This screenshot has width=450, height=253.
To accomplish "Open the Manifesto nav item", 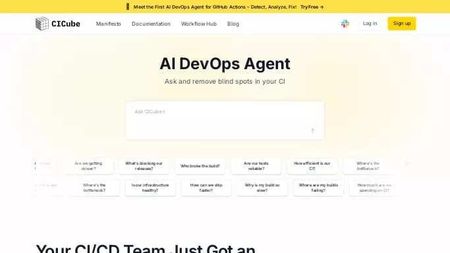I will pos(109,24).
